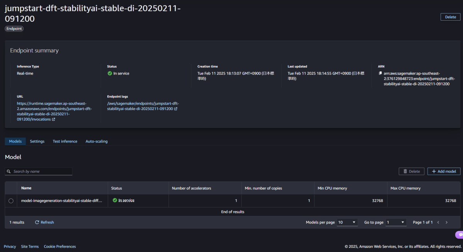The image size is (463, 252).
Task: Click 'Page 1 of 1' text
Action: pyautogui.click(x=423, y=222)
